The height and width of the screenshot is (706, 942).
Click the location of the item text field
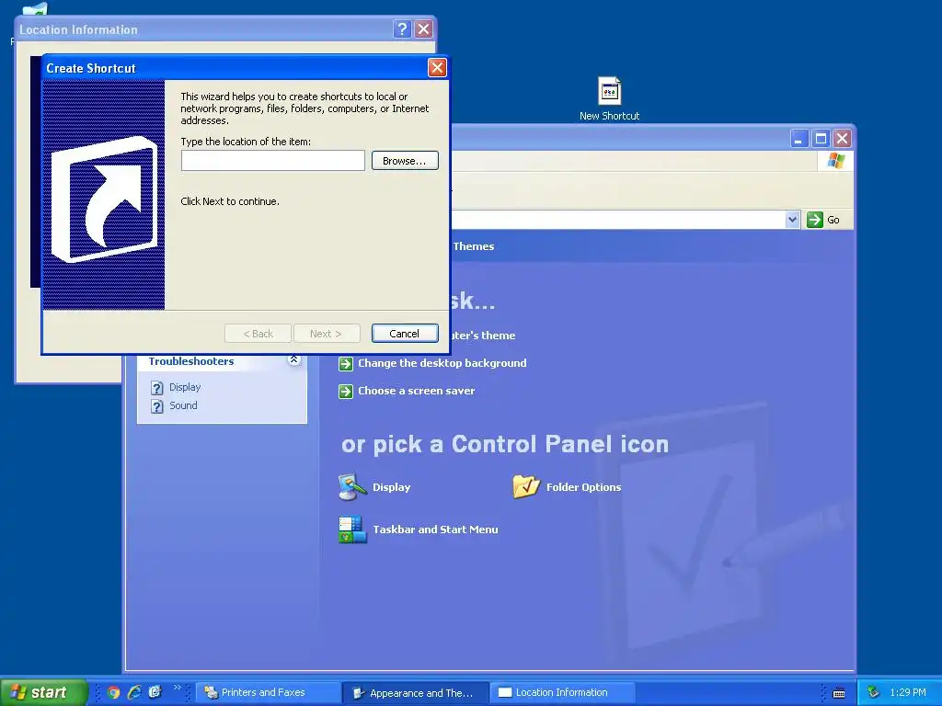point(272,160)
